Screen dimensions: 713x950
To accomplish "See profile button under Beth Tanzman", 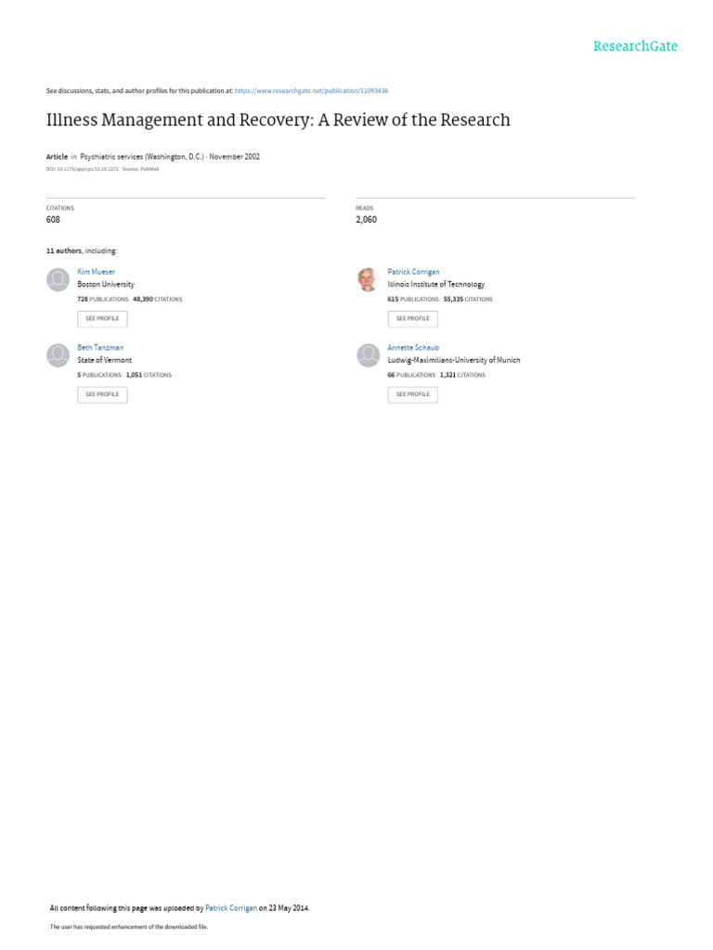I will (x=102, y=394).
